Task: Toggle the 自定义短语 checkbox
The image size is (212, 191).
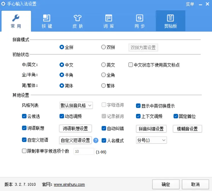Action: pos(35,140)
